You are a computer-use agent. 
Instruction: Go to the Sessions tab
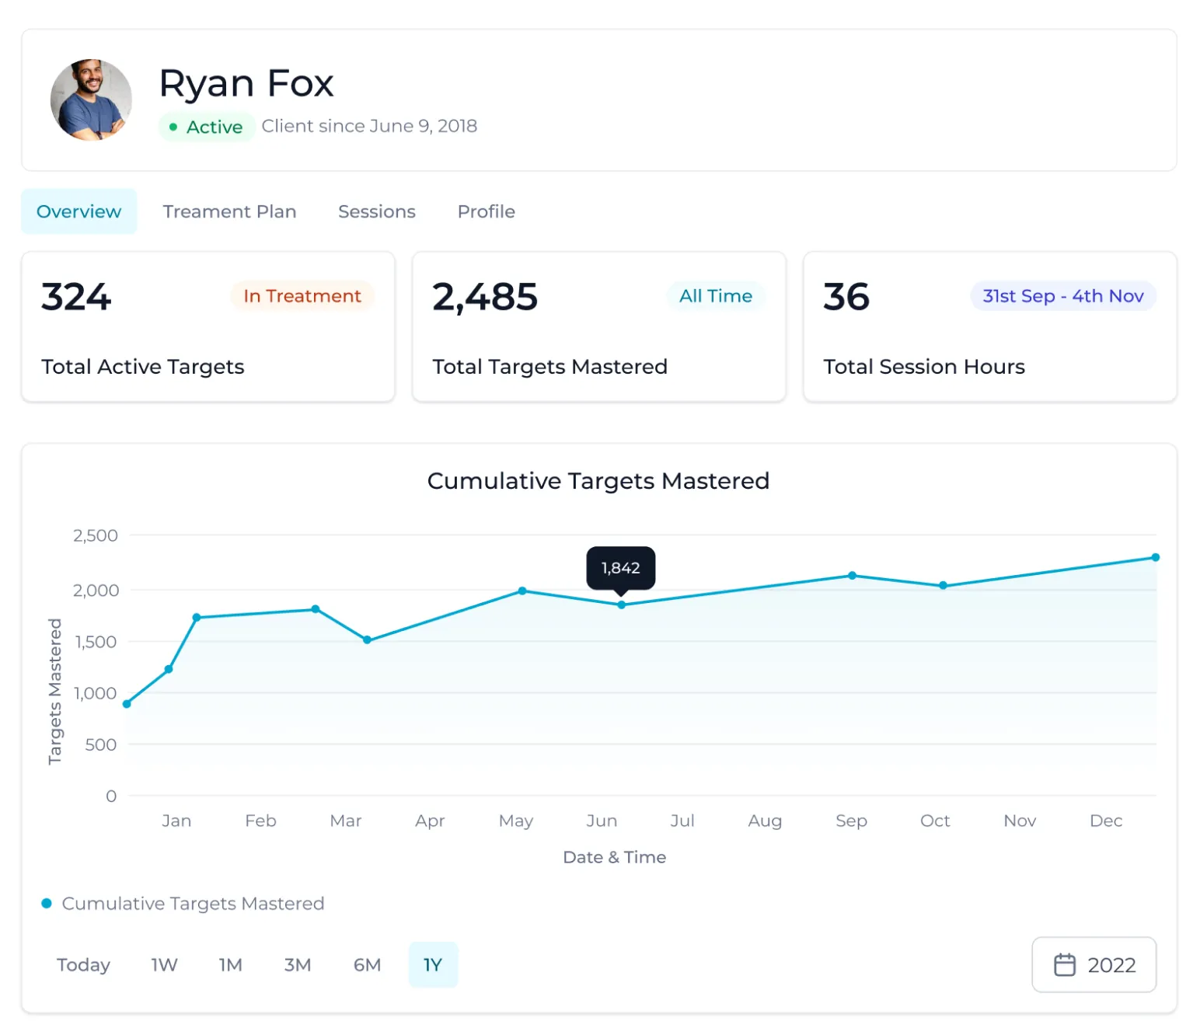tap(377, 211)
